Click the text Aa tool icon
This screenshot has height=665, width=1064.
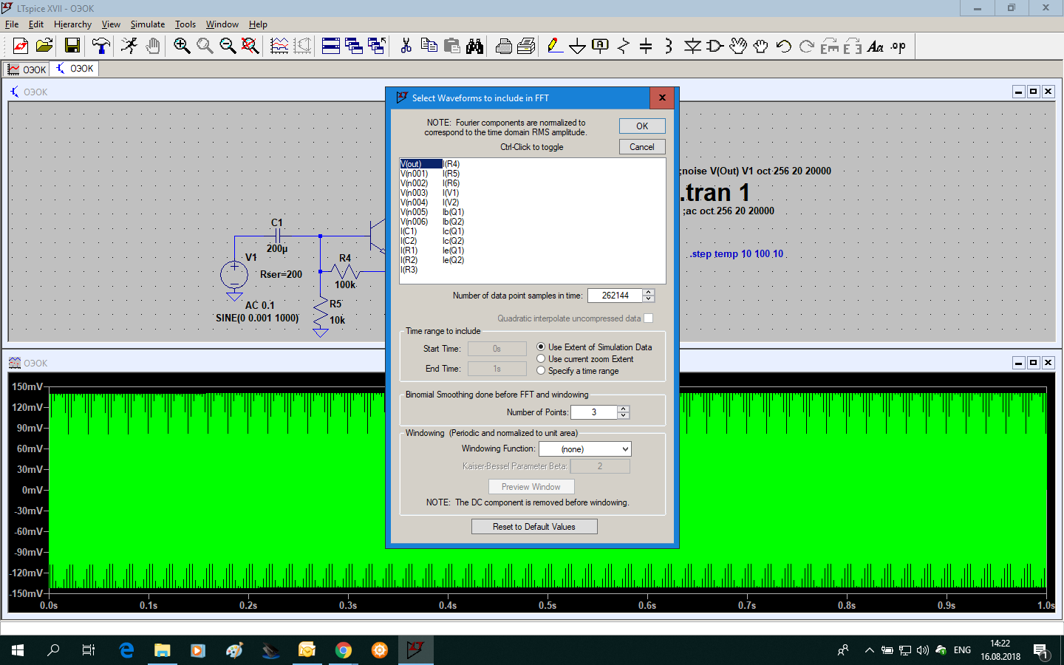[876, 46]
